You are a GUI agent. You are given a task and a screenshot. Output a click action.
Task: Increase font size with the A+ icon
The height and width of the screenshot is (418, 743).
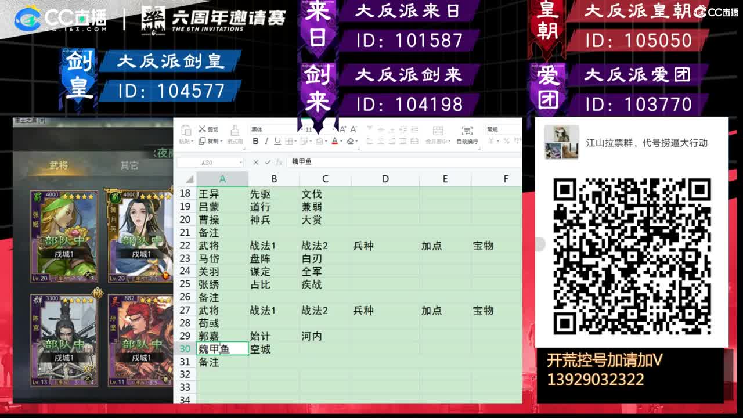(x=343, y=129)
